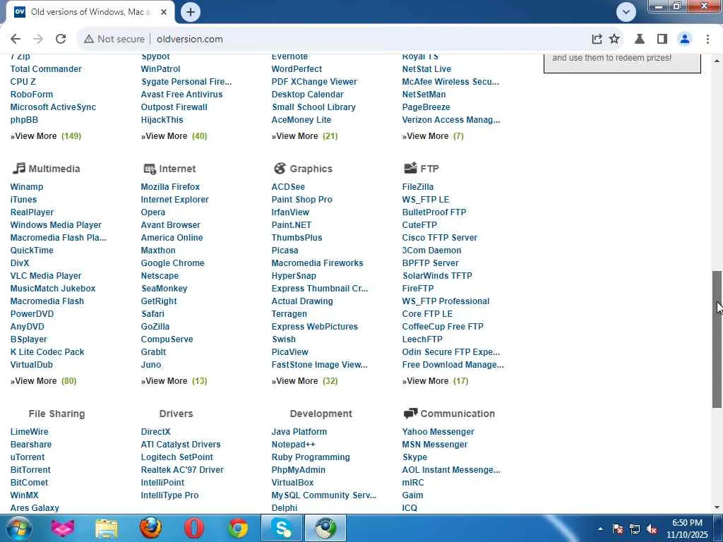The image size is (723, 542).
Task: Open Chrome three-dot menu
Action: pyautogui.click(x=707, y=40)
